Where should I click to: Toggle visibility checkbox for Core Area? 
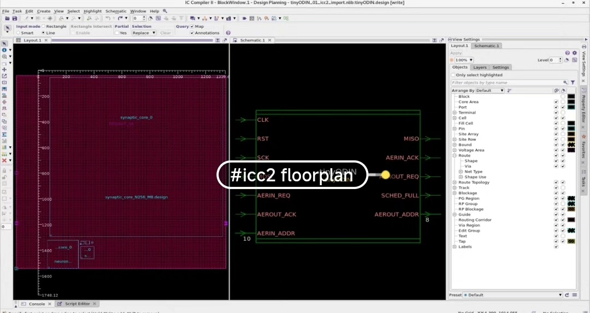pos(556,102)
